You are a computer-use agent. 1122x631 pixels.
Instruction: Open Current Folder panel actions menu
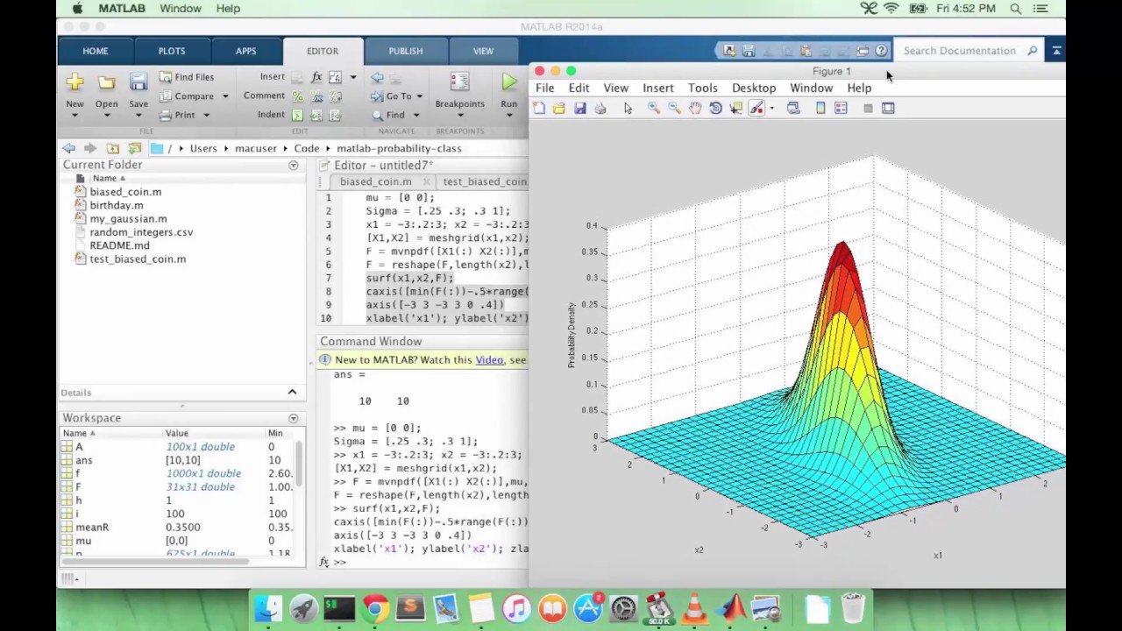[x=294, y=166]
